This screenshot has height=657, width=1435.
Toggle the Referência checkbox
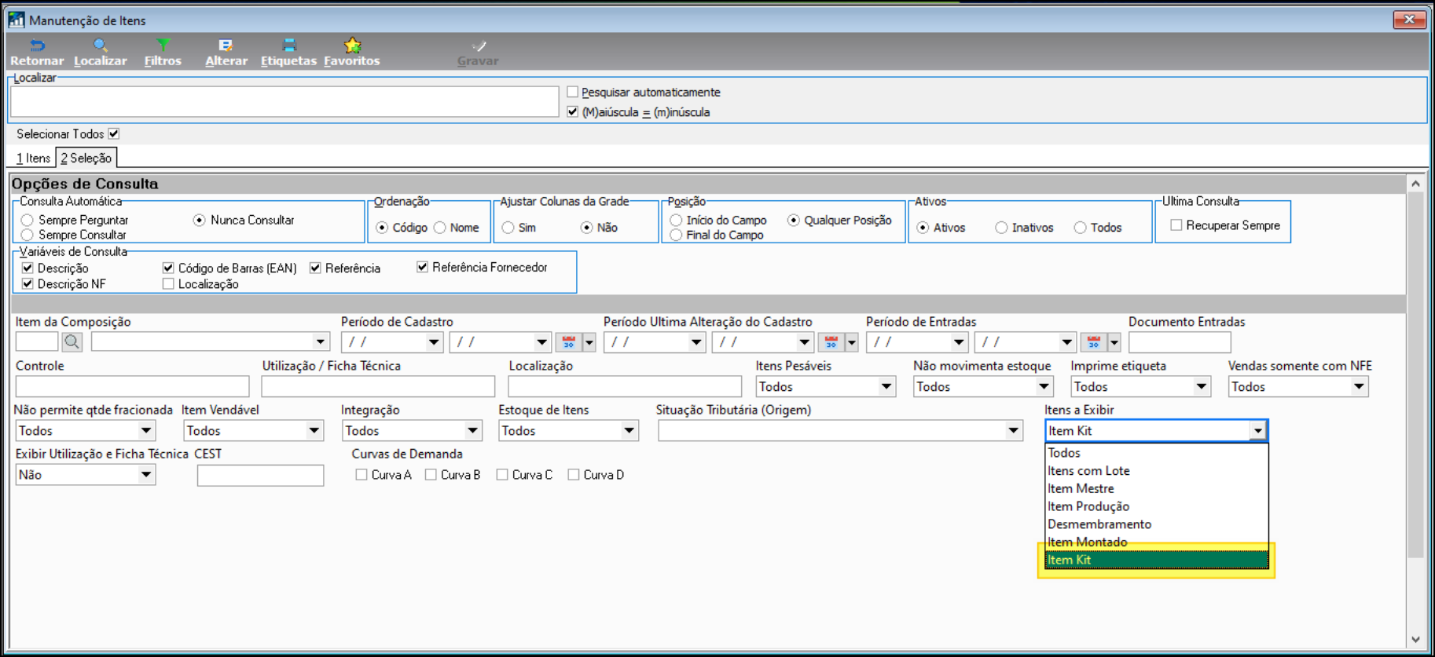click(315, 268)
